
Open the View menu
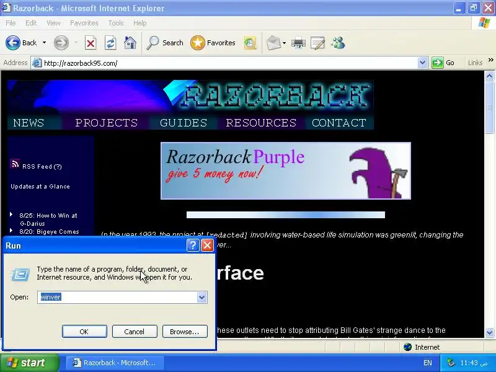point(53,23)
